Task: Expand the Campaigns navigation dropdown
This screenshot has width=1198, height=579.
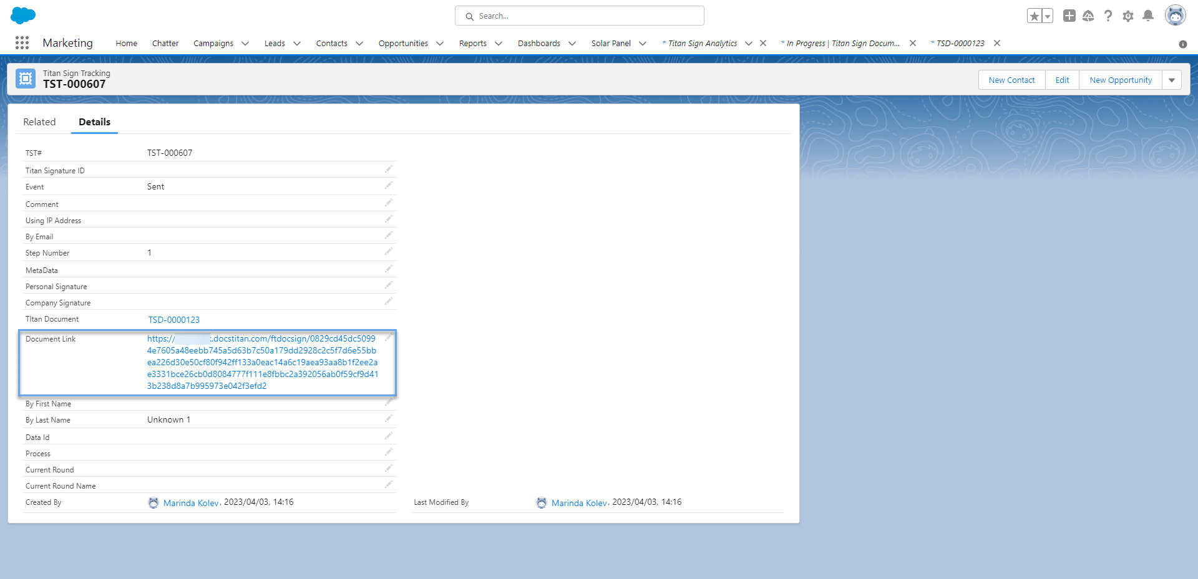Action: point(245,44)
